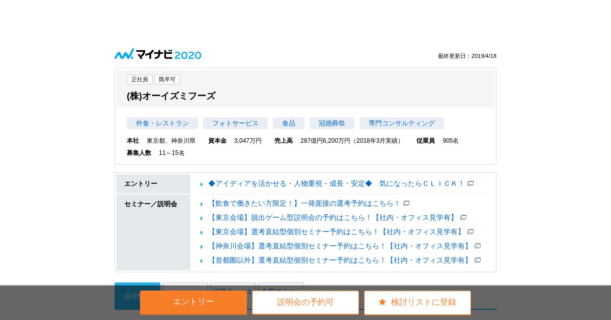Viewport: 611px width, 320px height.
Task: Click the 従業員 value 905名
Action: pyautogui.click(x=451, y=141)
